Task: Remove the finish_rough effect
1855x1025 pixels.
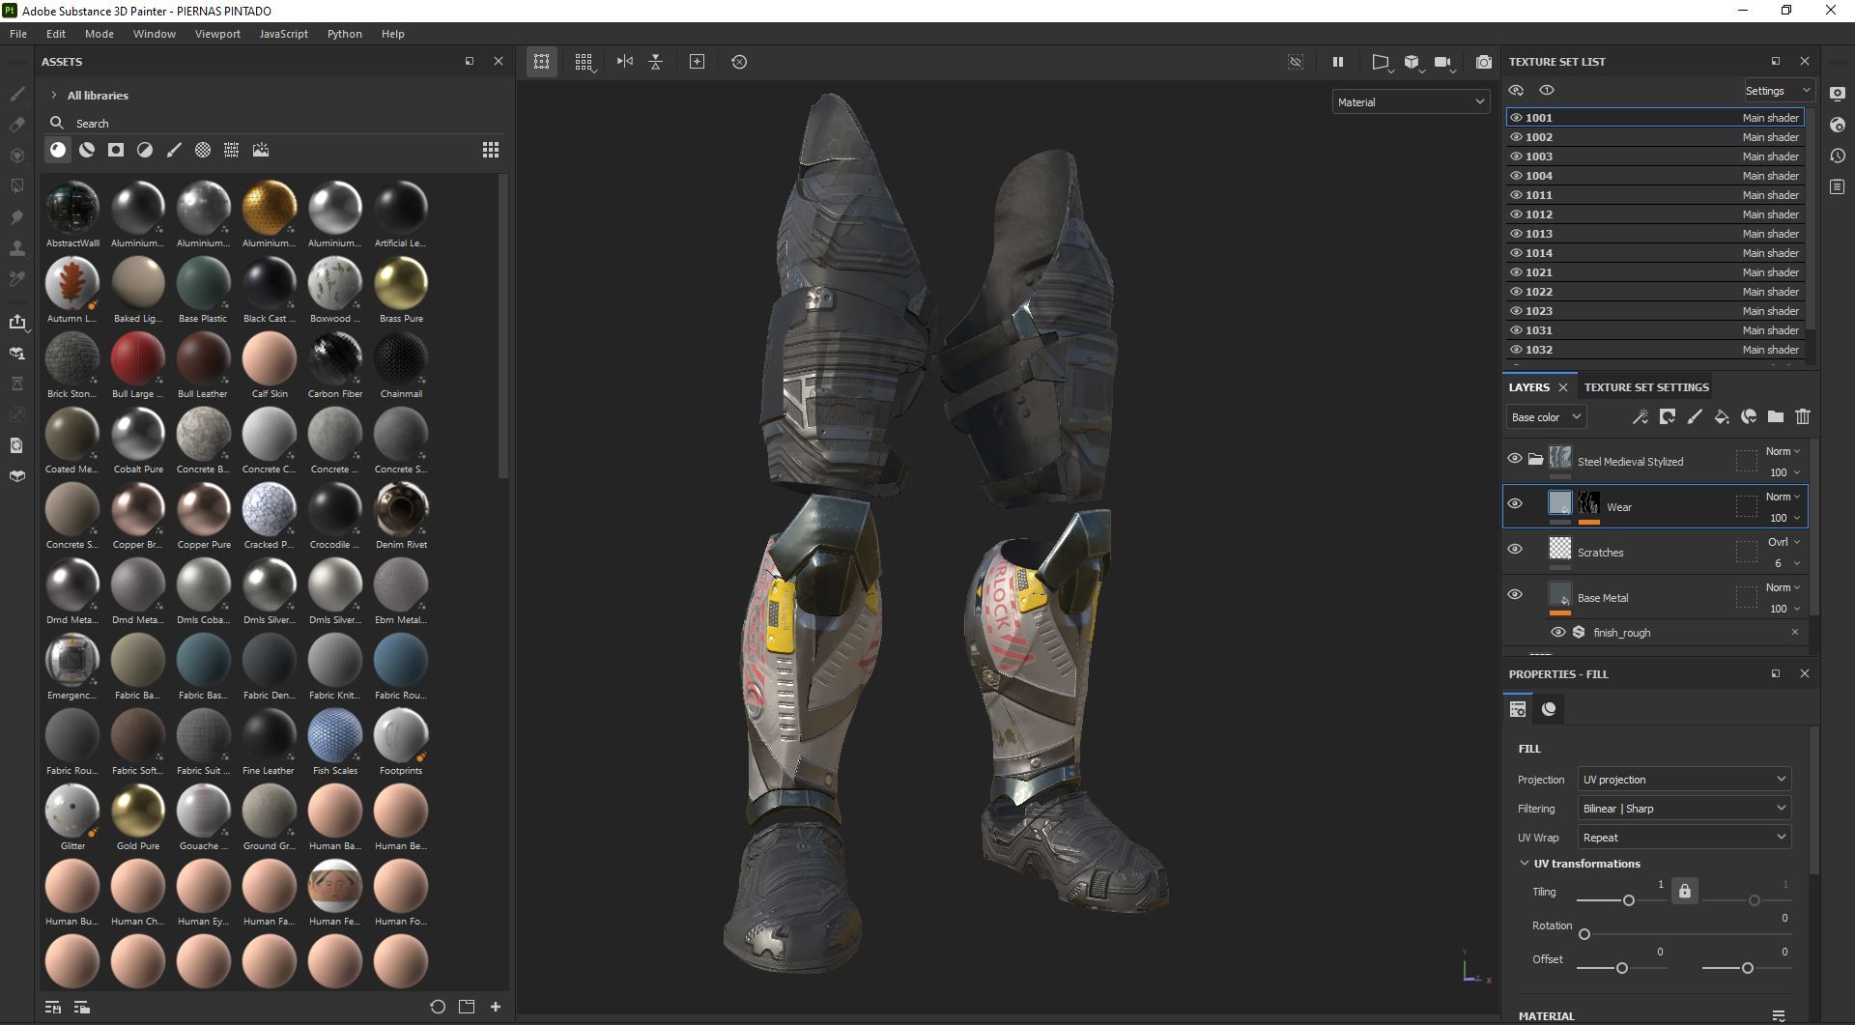Action: coord(1795,632)
